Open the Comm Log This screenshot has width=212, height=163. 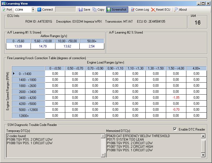pyautogui.click(x=140, y=10)
